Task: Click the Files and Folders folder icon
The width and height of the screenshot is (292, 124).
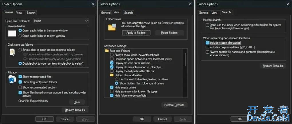Action: [107, 51]
